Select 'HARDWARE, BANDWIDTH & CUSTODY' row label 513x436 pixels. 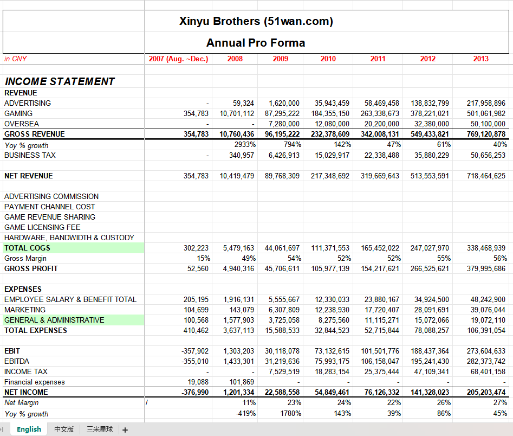tap(69, 238)
